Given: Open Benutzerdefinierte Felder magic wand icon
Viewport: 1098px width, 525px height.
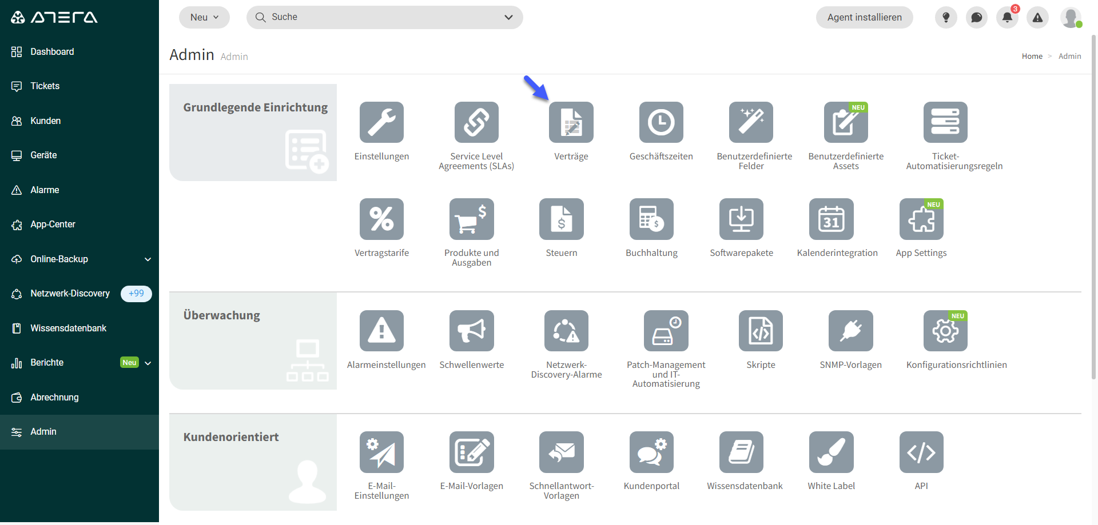Looking at the screenshot, I should [x=751, y=122].
